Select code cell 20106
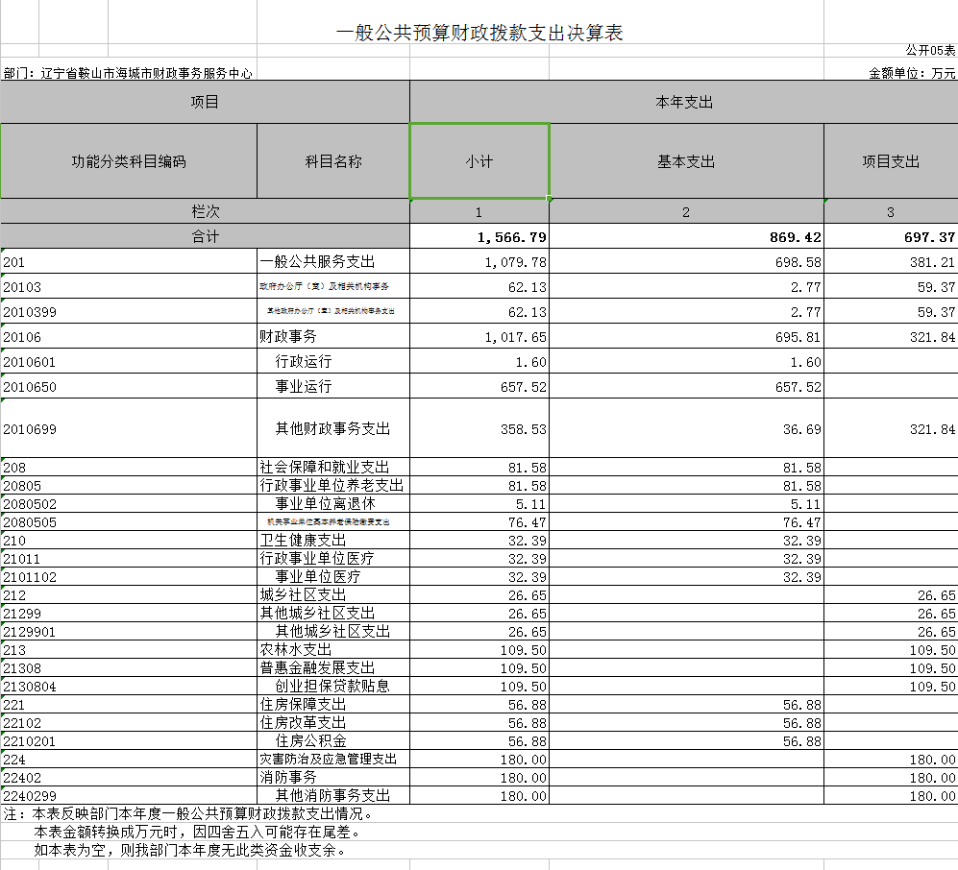958x870 pixels. click(x=129, y=336)
